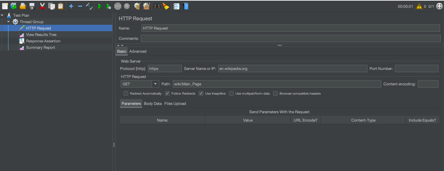
Task: Toggle the Use KeepAlive checkbox
Action: [201, 93]
